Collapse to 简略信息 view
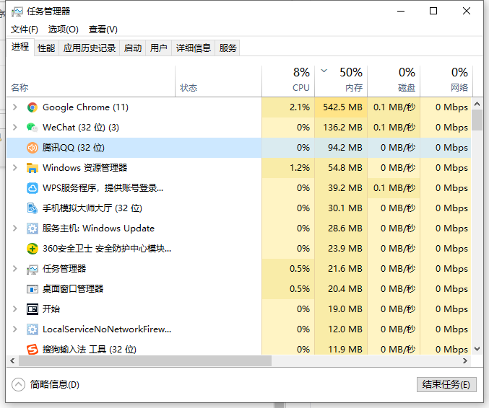Viewport: 489px width, 408px height. 47,384
